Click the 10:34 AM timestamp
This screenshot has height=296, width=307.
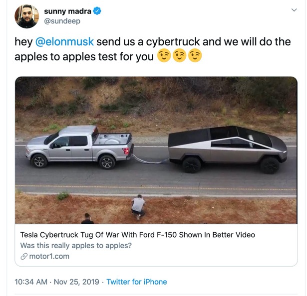[x=30, y=282]
